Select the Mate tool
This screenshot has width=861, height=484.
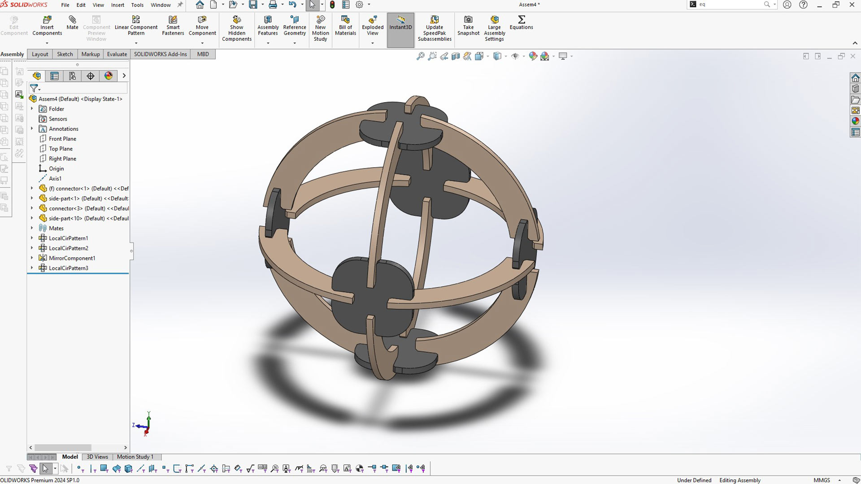click(x=72, y=23)
